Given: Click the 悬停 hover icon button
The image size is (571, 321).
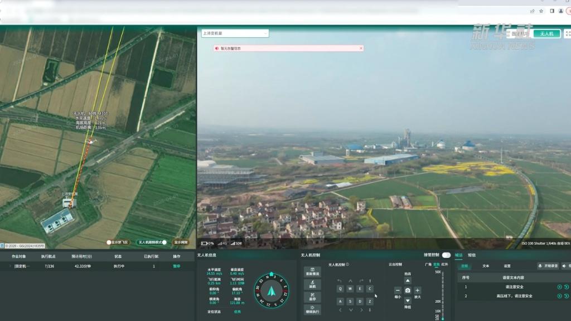Looking at the screenshot, I should click(x=312, y=296).
